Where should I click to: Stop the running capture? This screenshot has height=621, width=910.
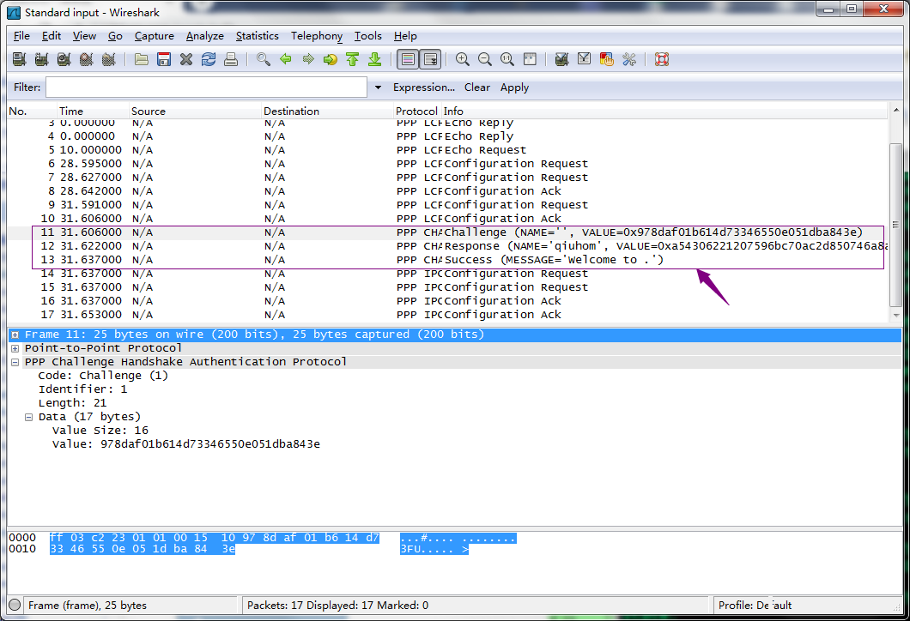[87, 59]
